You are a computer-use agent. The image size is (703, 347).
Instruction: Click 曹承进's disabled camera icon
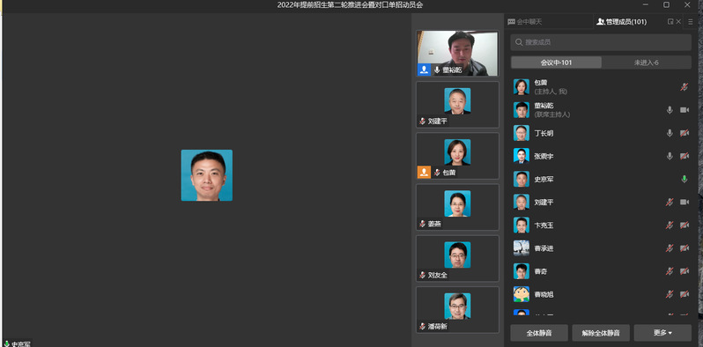(684, 248)
